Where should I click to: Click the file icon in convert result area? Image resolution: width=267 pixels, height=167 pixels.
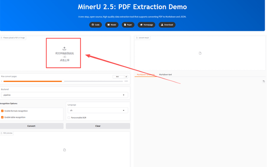click(x=200, y=53)
